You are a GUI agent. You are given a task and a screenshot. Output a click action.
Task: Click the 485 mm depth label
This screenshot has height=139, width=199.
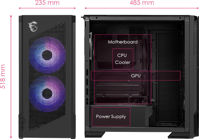coord(142,3)
